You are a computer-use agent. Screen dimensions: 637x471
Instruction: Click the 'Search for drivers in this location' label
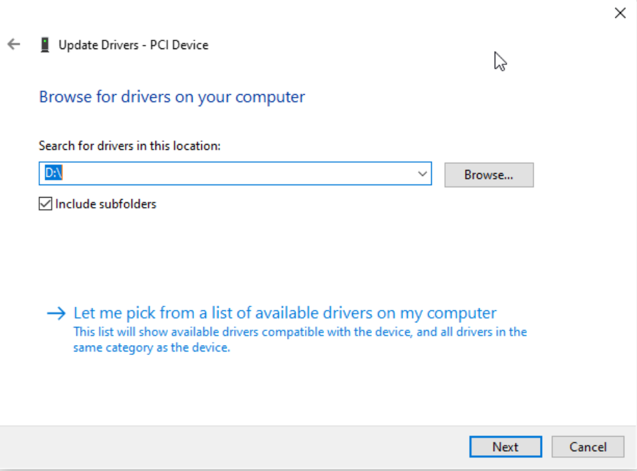pyautogui.click(x=130, y=145)
